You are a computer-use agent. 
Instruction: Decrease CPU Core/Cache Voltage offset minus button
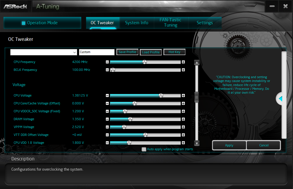107,104
